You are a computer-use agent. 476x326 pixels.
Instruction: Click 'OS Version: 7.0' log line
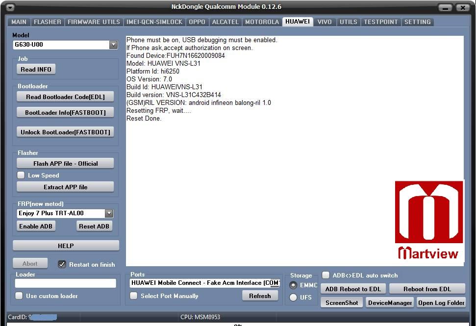coord(149,79)
